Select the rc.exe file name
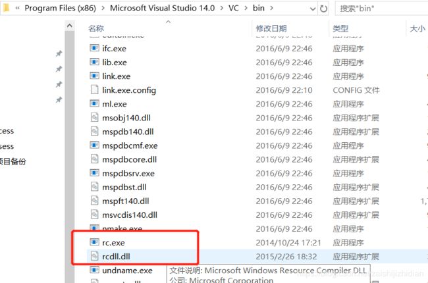 (113, 243)
